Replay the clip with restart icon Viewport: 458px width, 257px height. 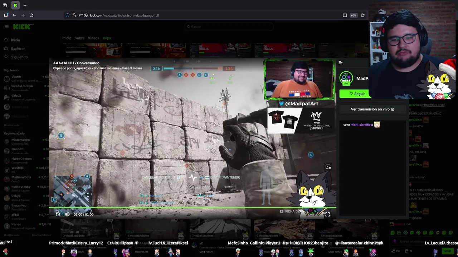tap(58, 214)
